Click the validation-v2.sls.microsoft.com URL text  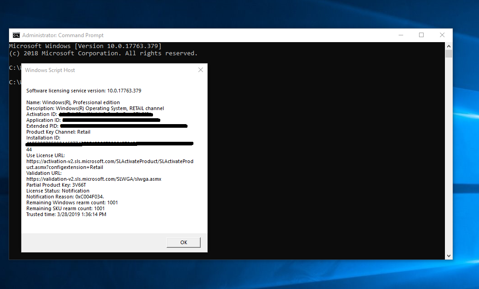point(94,179)
